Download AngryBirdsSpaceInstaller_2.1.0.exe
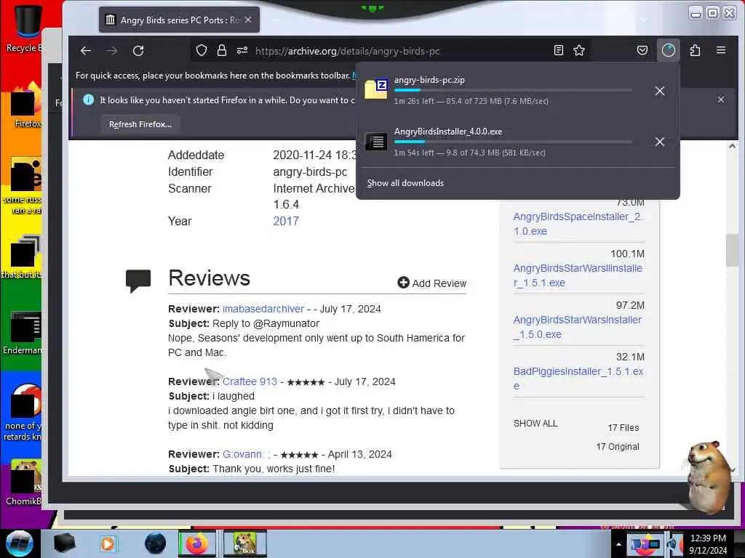The image size is (745, 558). click(x=578, y=224)
